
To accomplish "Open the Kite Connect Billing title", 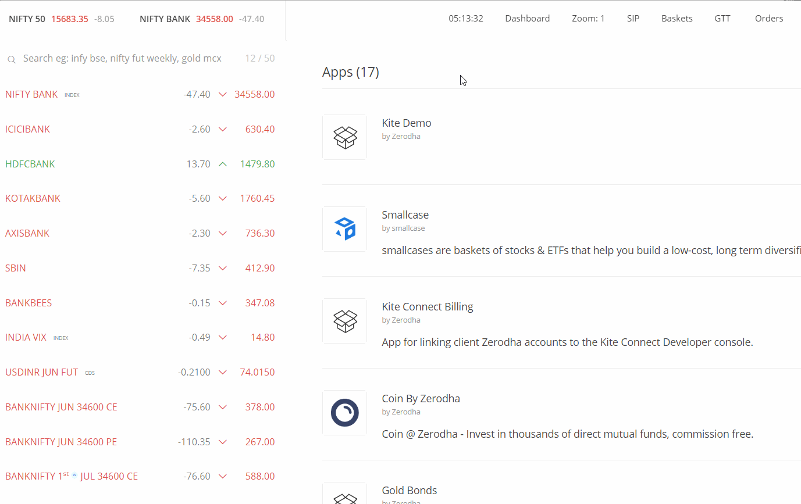I will coord(428,307).
